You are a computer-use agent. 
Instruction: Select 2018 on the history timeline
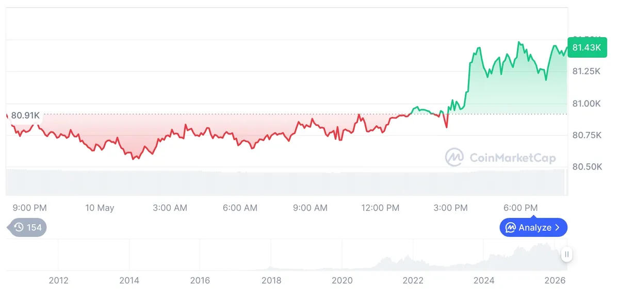click(271, 281)
